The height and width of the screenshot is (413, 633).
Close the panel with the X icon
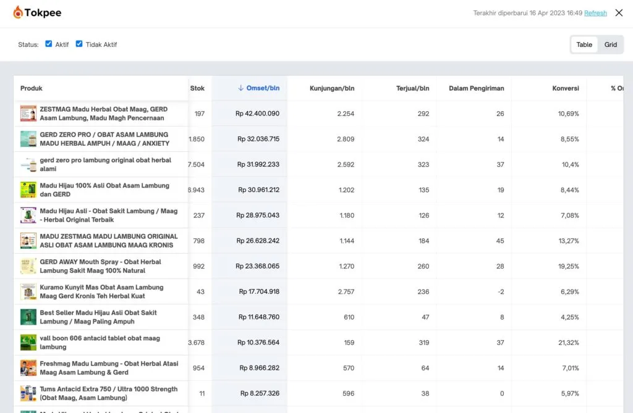pos(619,13)
